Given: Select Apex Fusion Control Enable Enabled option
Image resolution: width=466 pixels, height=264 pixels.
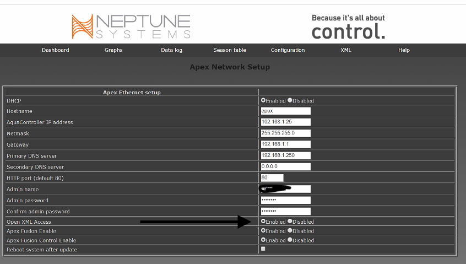Looking at the screenshot, I should pos(263,240).
